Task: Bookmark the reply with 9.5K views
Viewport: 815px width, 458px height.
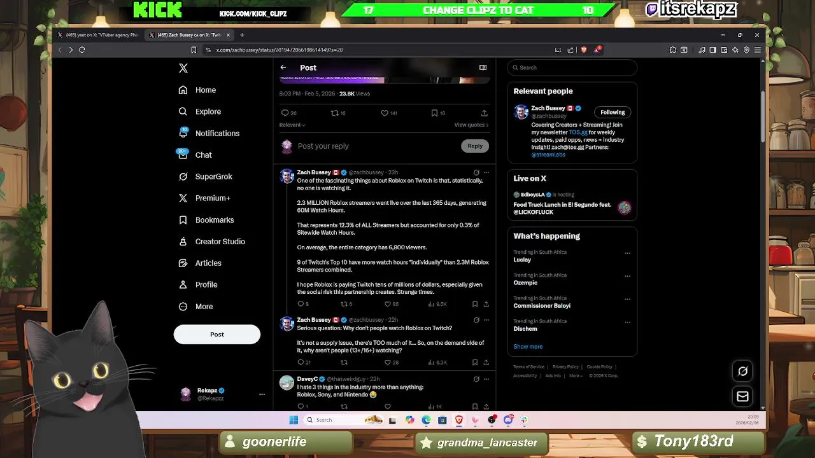Action: (475, 304)
